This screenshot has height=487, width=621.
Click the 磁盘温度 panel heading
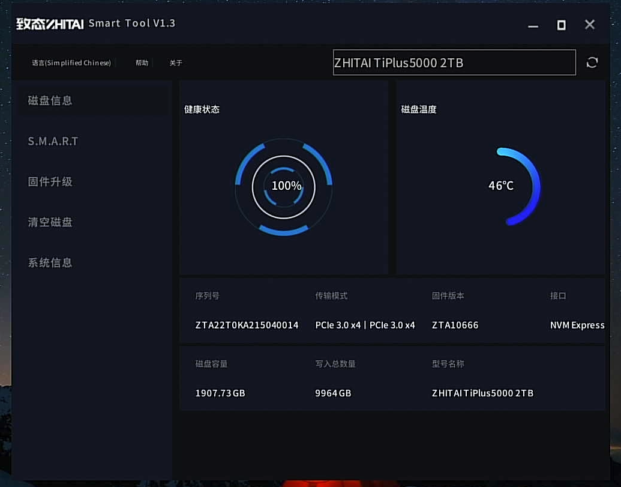point(419,110)
